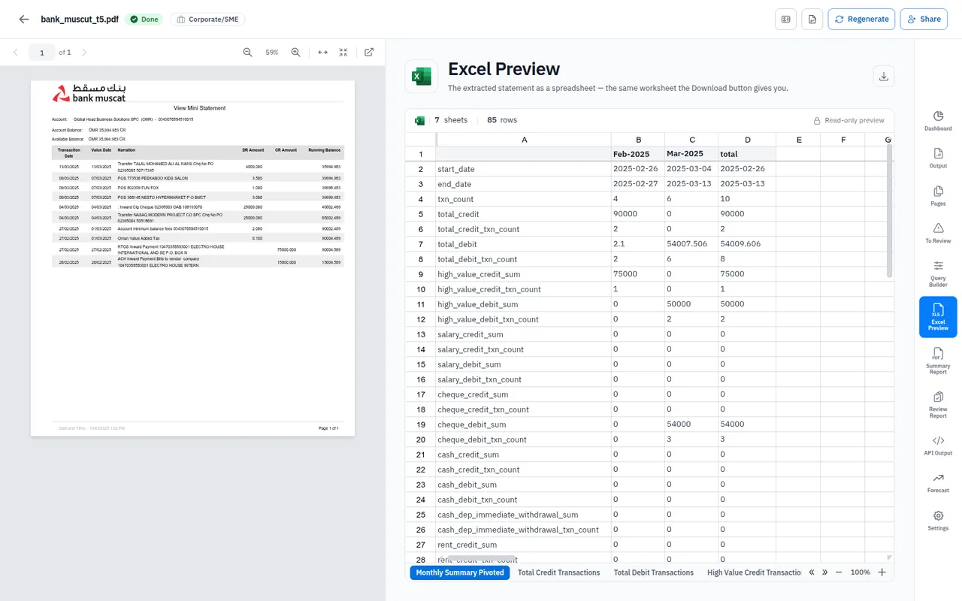The height and width of the screenshot is (601, 962).
Task: Go back using the left arrow icon
Action: [x=24, y=20]
